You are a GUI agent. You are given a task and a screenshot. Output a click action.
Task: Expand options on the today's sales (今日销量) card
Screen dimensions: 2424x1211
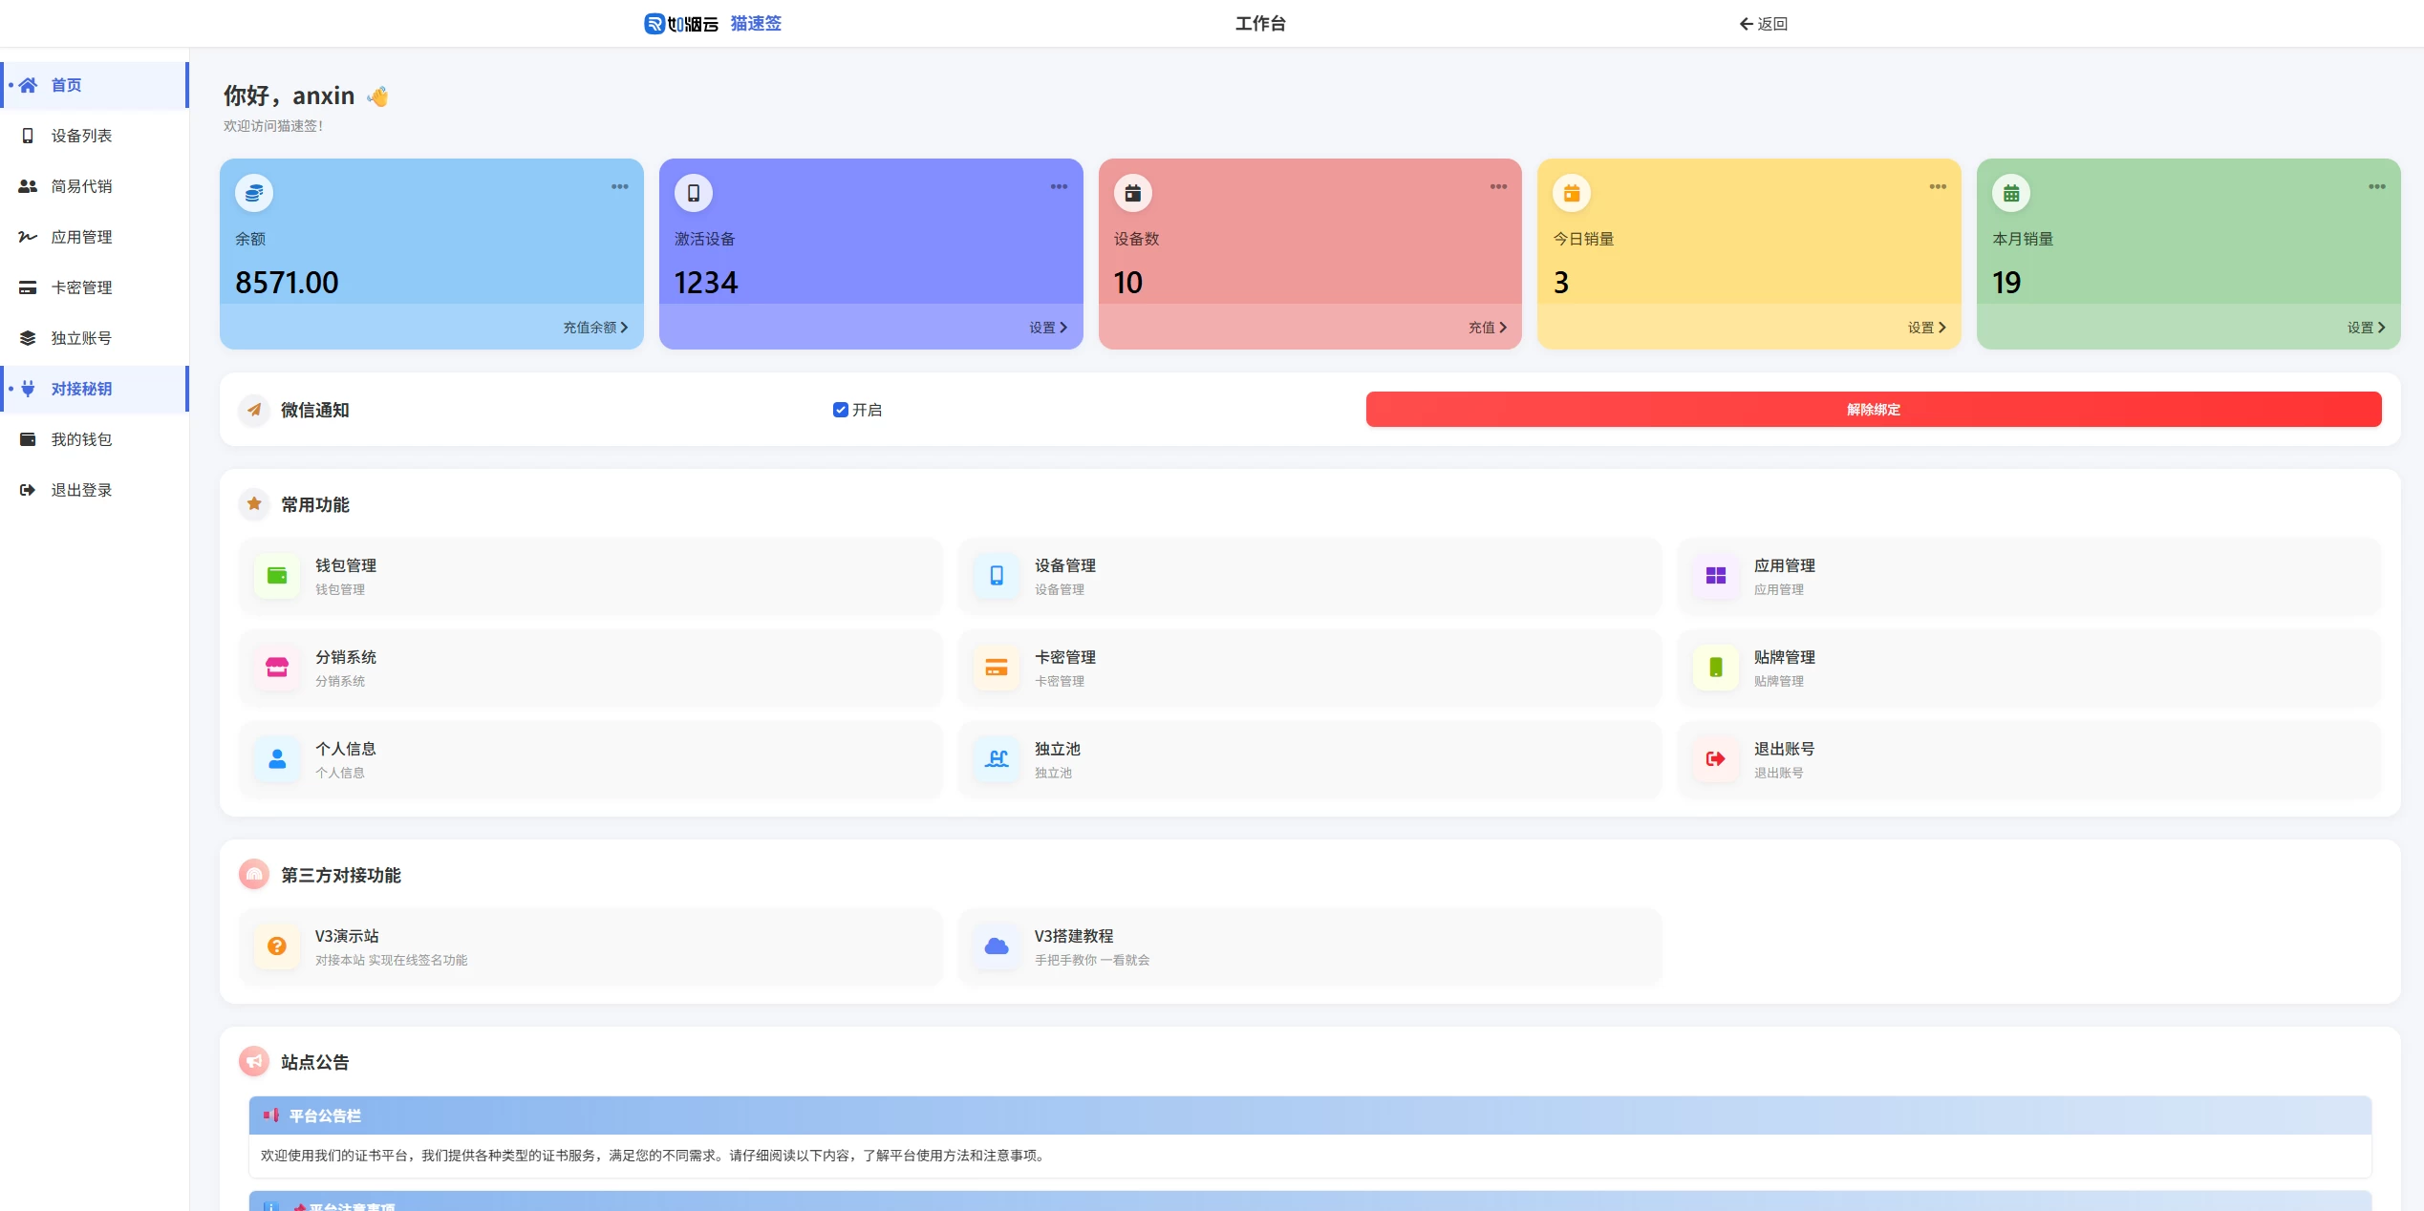(x=1938, y=187)
